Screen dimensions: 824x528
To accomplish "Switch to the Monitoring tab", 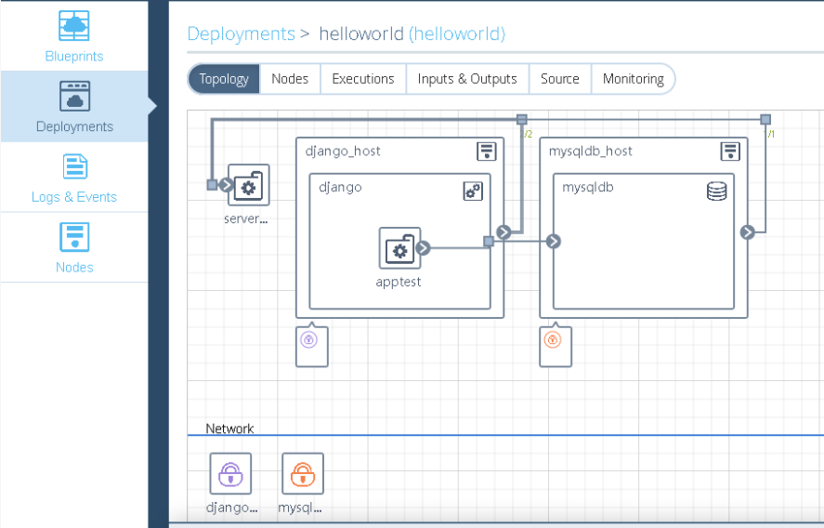I will pos(633,79).
